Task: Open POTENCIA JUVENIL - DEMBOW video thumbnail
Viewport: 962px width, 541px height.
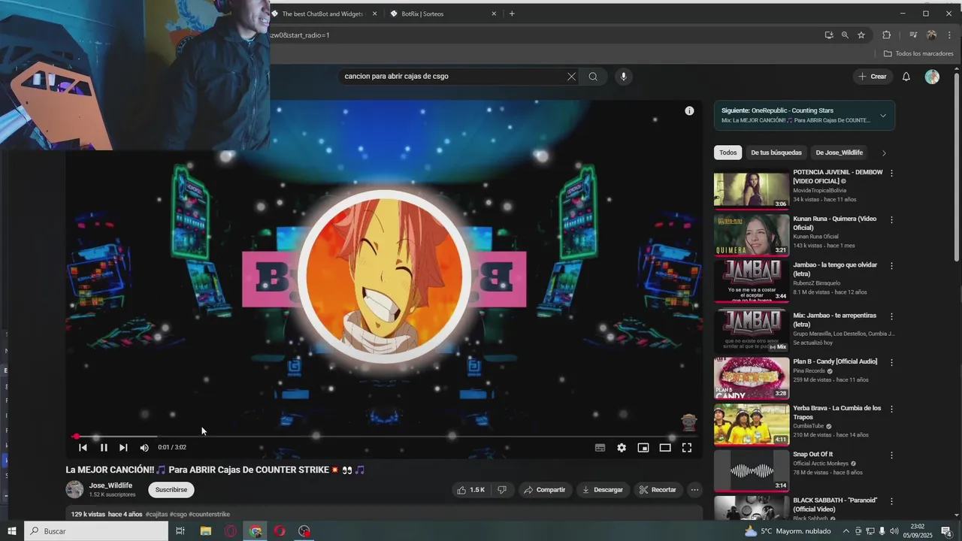Action: coord(752,189)
